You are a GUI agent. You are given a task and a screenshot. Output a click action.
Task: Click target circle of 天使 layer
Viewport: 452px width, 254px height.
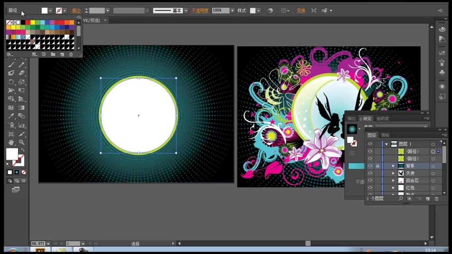(433, 173)
